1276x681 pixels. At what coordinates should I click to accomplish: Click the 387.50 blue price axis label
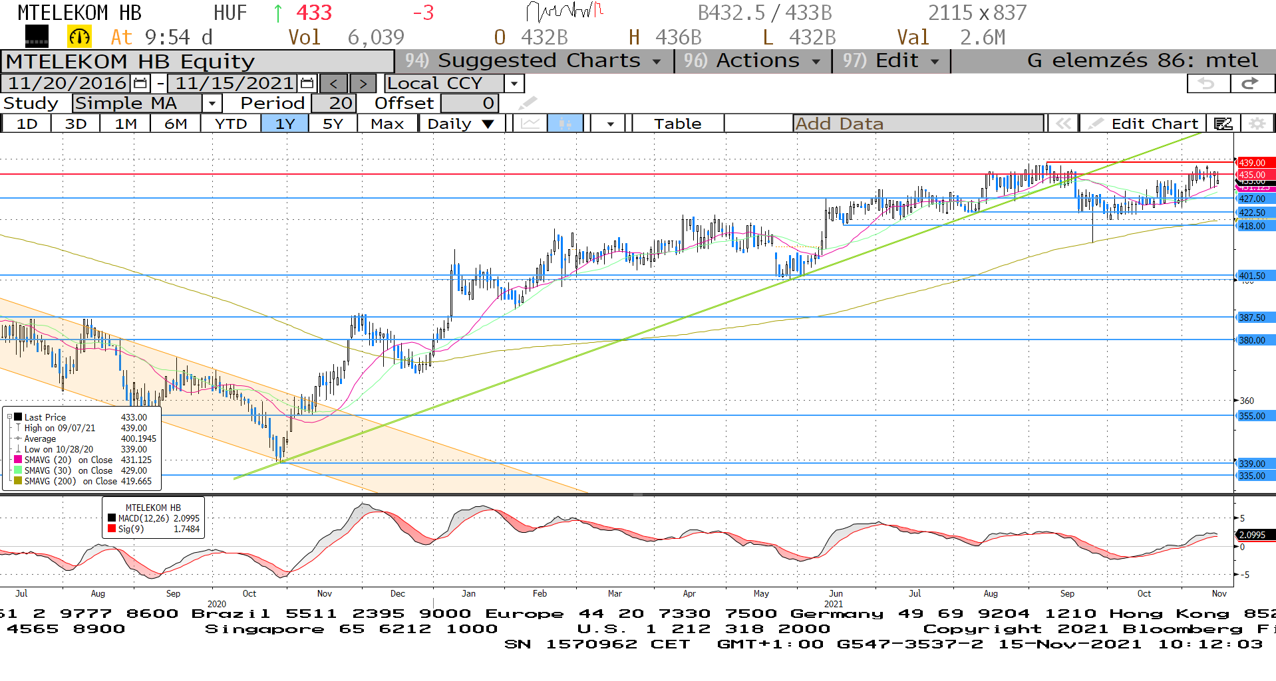click(x=1255, y=318)
